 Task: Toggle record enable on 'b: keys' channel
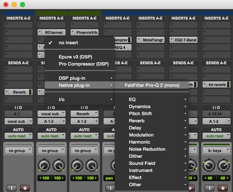click(223, 188)
